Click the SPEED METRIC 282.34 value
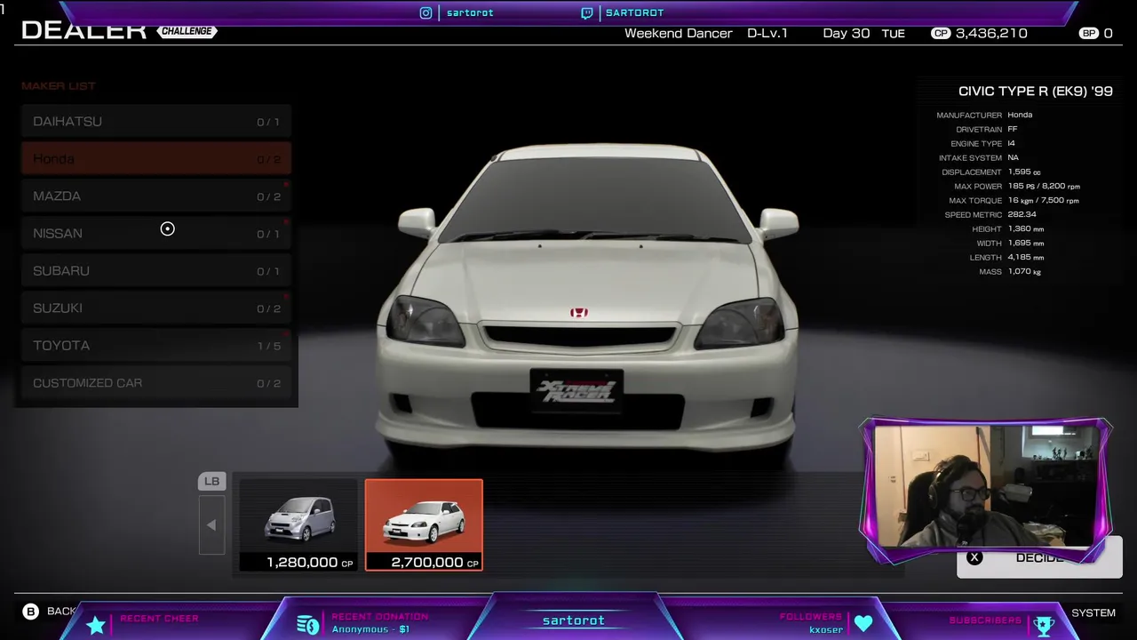Viewport: 1137px width, 640px height. pyautogui.click(x=1022, y=215)
